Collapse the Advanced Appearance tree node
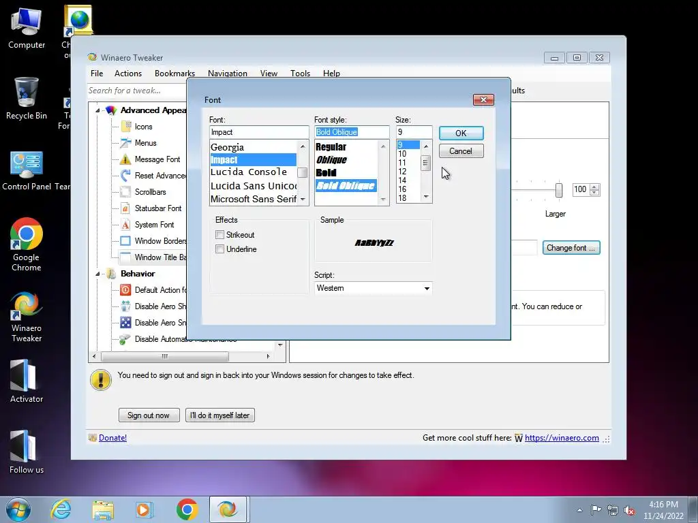This screenshot has width=698, height=523. [x=97, y=111]
